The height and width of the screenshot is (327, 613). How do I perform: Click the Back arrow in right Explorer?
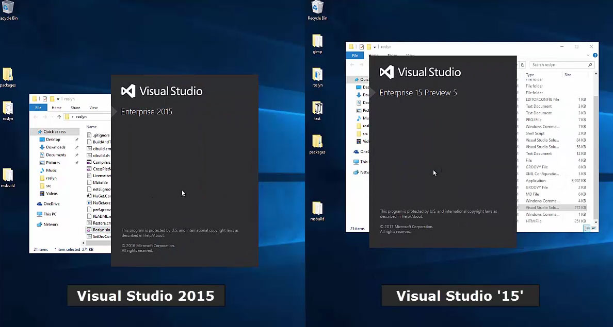point(352,65)
